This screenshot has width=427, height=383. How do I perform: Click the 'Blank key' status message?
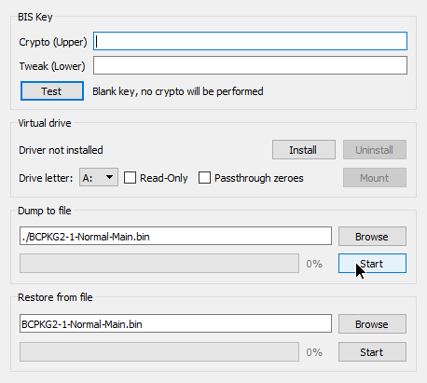pos(178,91)
